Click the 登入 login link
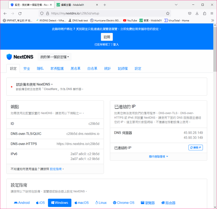This screenshot has height=209, width=217. click(x=116, y=44)
